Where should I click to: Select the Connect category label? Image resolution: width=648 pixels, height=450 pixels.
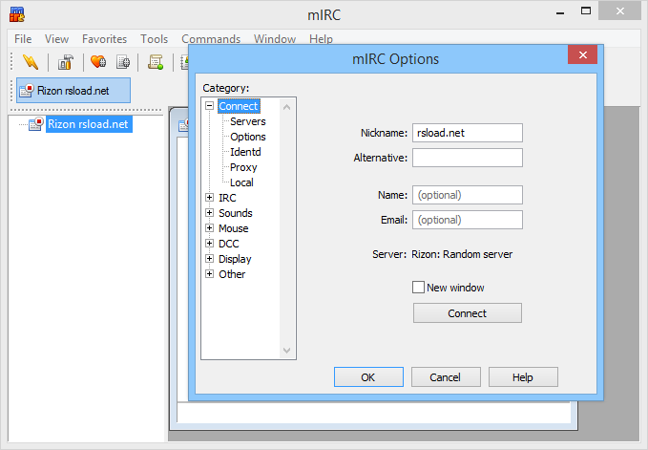click(239, 106)
